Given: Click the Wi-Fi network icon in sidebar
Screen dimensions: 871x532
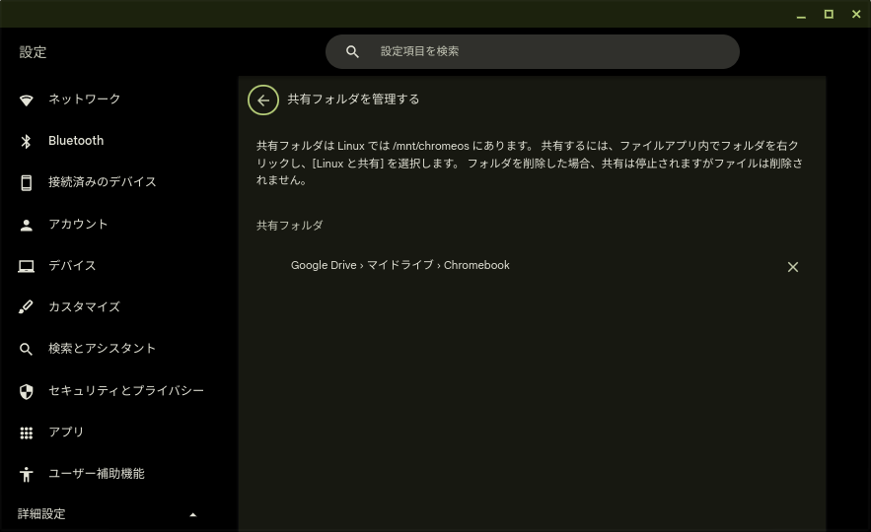Looking at the screenshot, I should coord(26,100).
